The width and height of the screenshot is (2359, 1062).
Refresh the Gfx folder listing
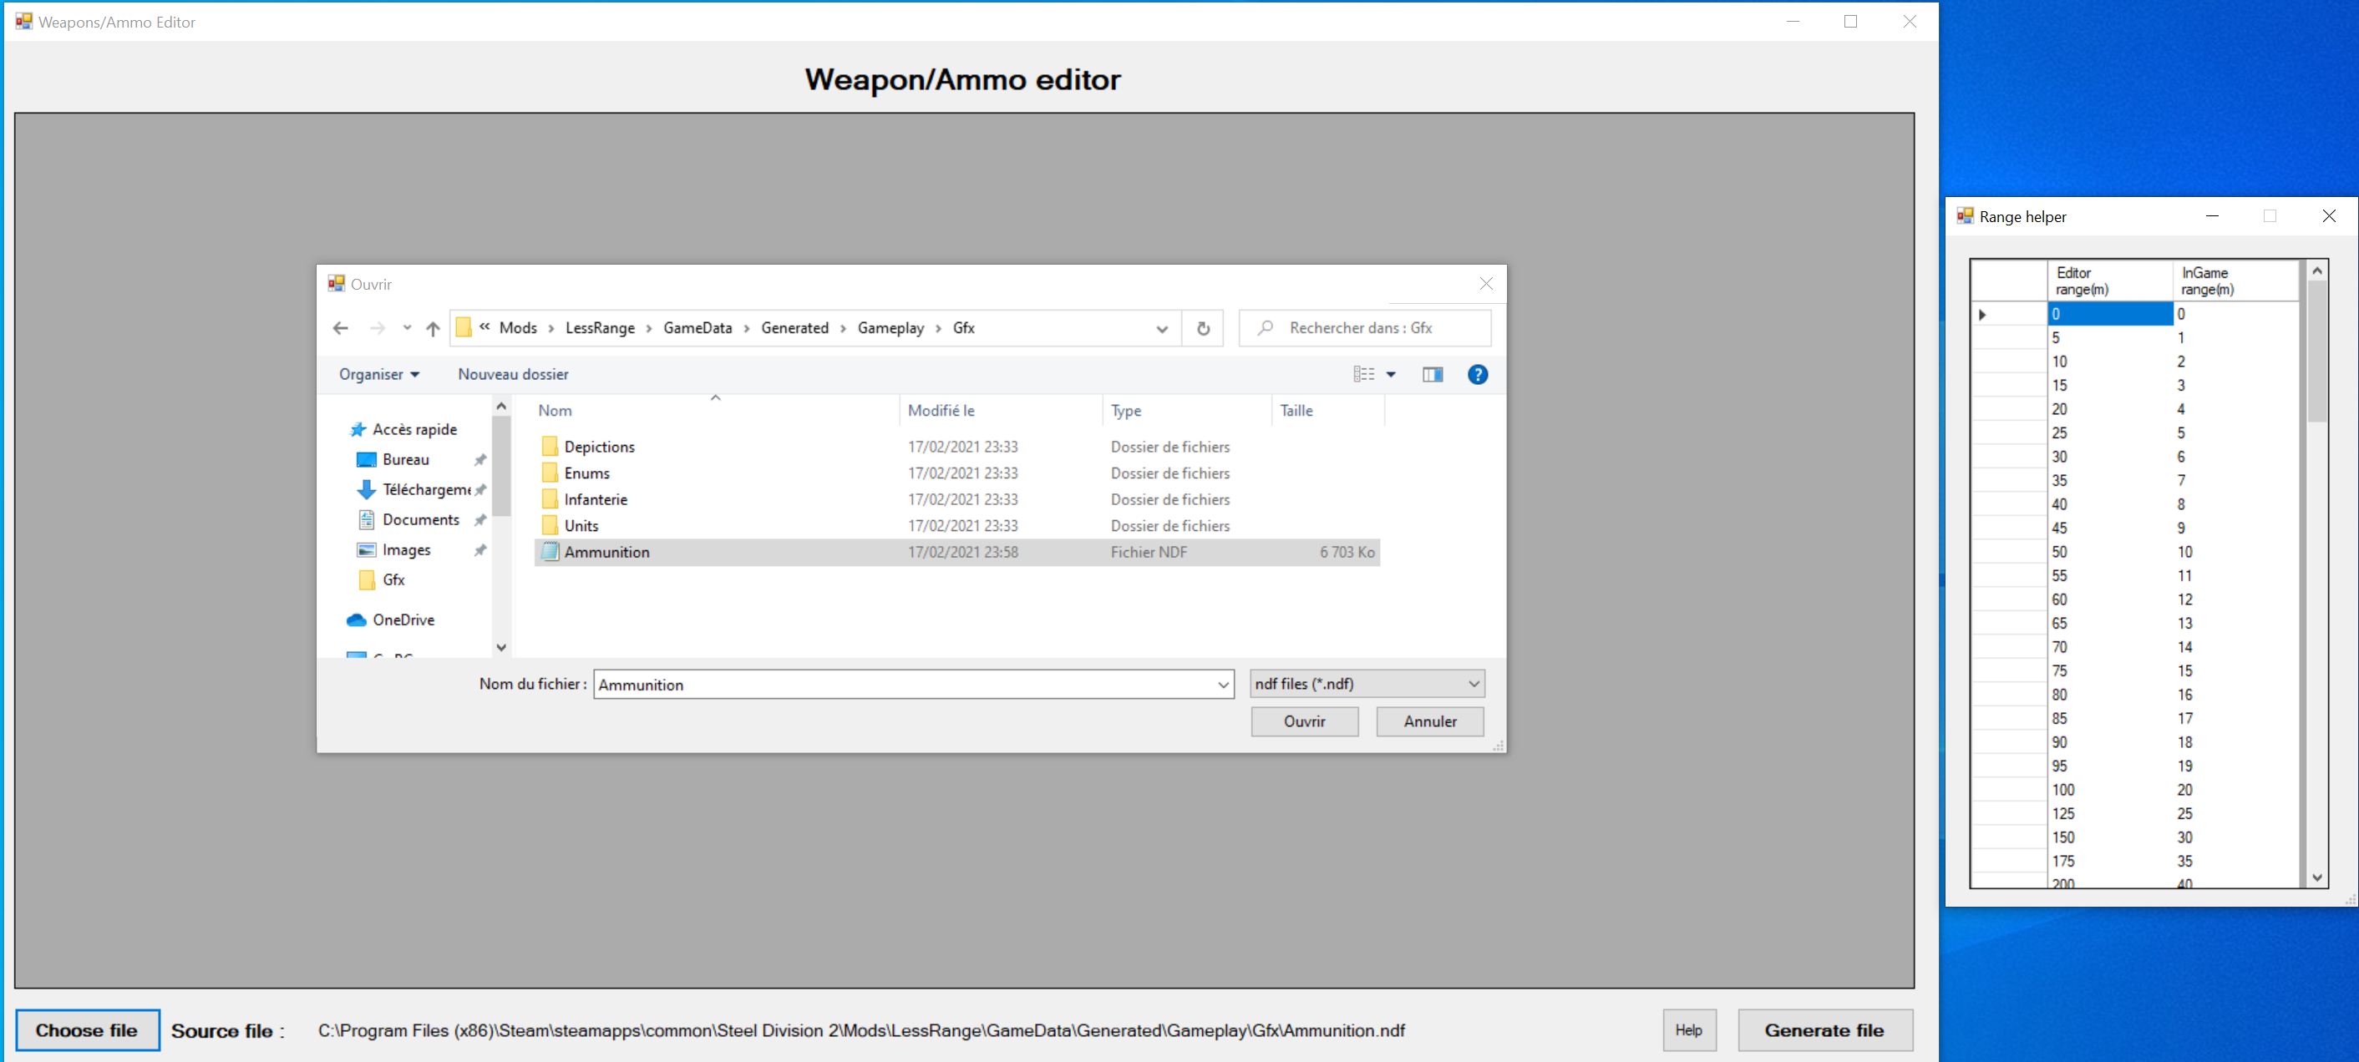coord(1204,329)
